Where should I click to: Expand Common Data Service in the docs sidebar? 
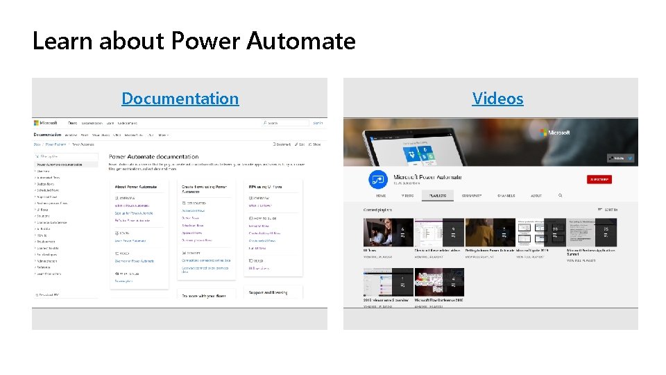[51, 222]
